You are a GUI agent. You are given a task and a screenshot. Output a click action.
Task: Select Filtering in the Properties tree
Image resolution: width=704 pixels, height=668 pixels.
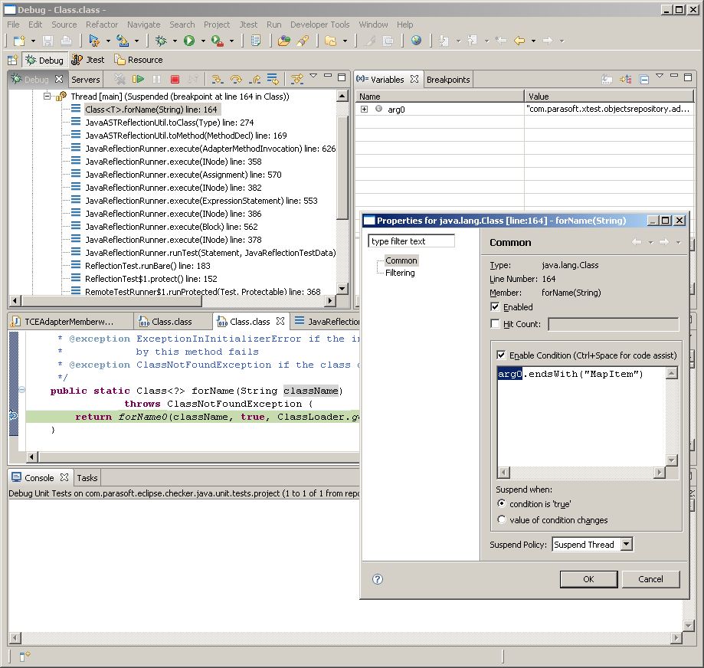(x=400, y=273)
